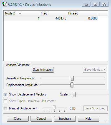
Task: Enable Manual Displacement checkbox
Action: coord(5,108)
